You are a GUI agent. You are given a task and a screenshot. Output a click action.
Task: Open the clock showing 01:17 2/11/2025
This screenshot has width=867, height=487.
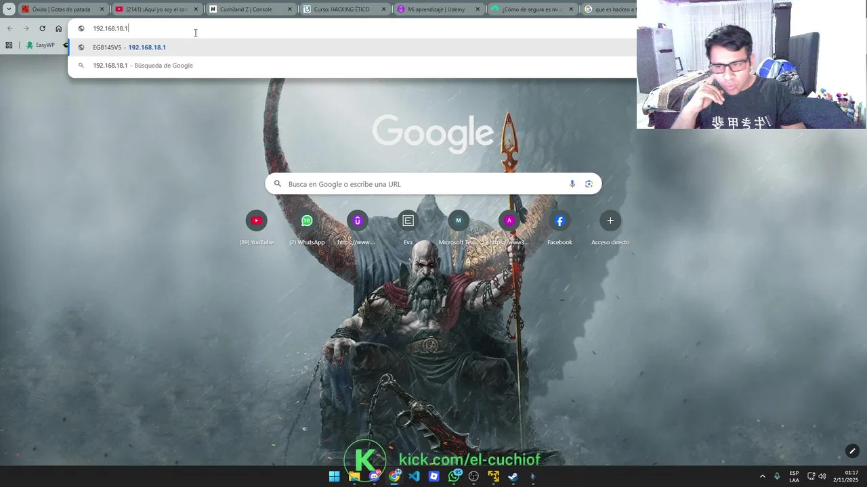846,476
